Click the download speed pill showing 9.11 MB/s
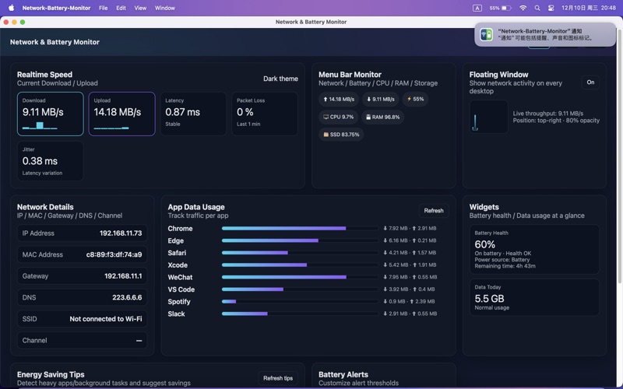Viewport: 623px width, 389px height. click(x=382, y=100)
